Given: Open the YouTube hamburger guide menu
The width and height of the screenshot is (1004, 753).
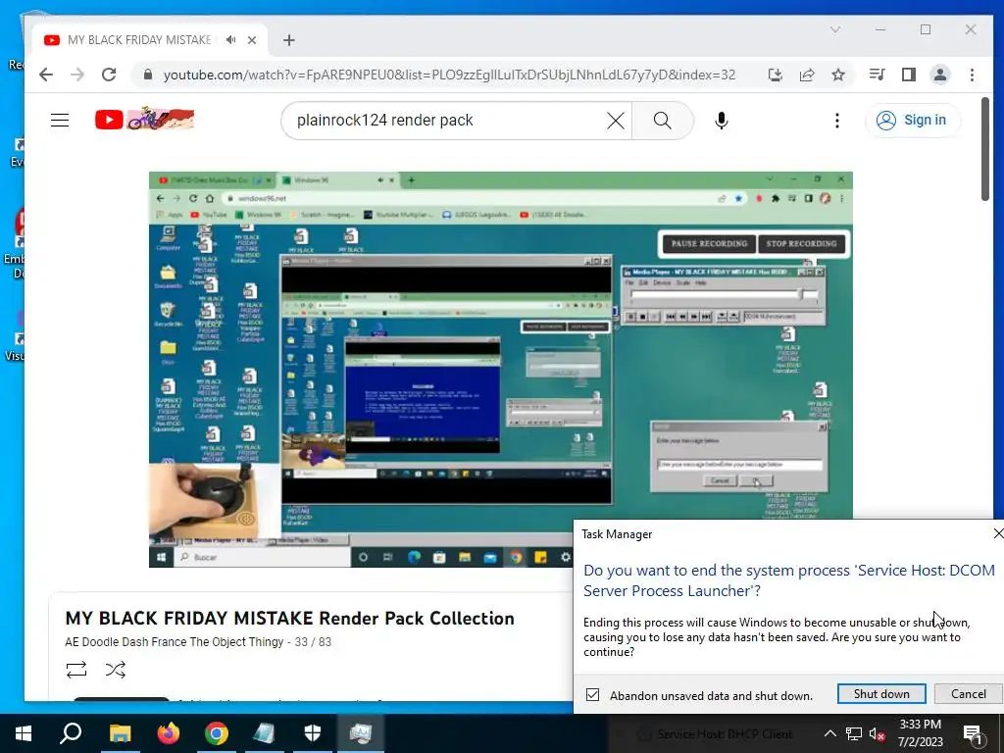Looking at the screenshot, I should point(60,121).
